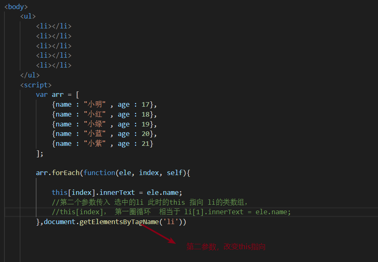
Task: Click the age value 19
Action: pyautogui.click(x=146, y=124)
